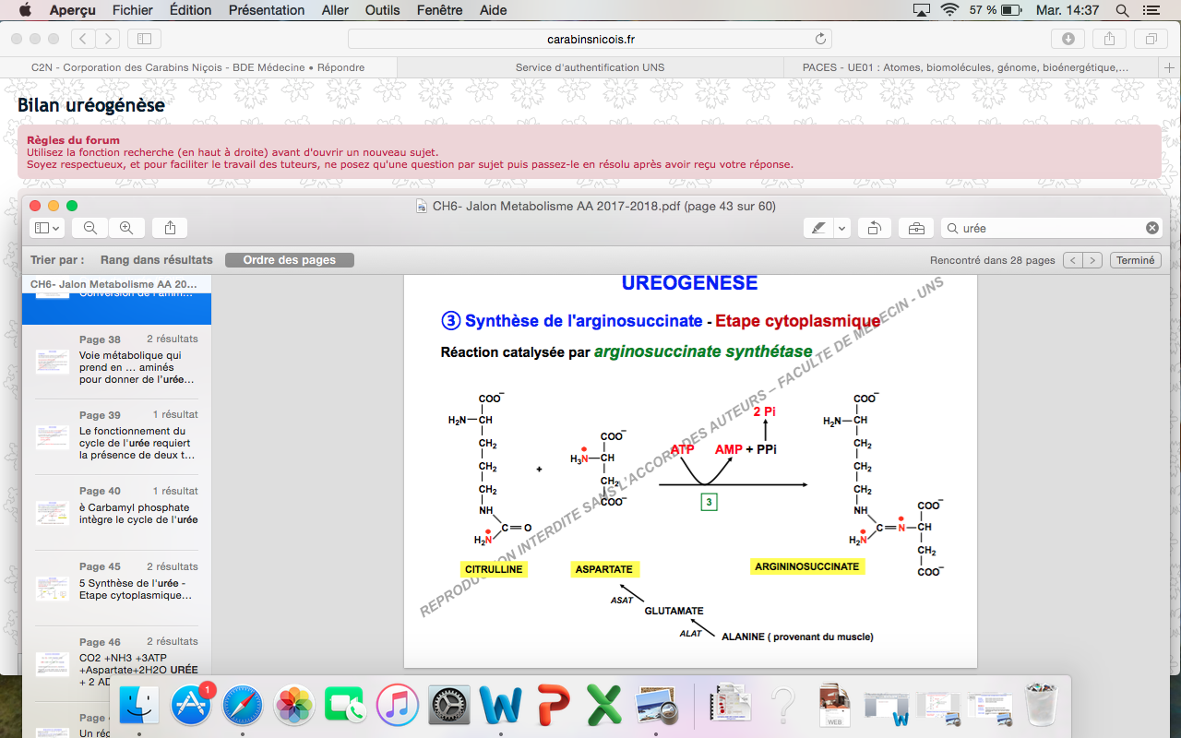The height and width of the screenshot is (738, 1181).
Task: Select Rang dans résultats sort option
Action: (x=157, y=260)
